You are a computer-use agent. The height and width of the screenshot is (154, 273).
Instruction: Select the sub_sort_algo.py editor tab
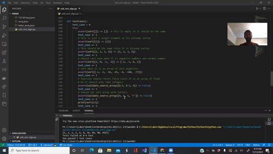69,9
